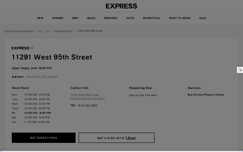Click the Services heading
The width and height of the screenshot is (243, 152).
point(194,88)
